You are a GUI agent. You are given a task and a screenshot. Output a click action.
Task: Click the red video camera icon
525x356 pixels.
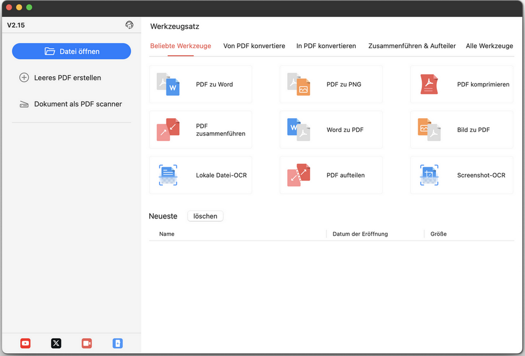(87, 343)
